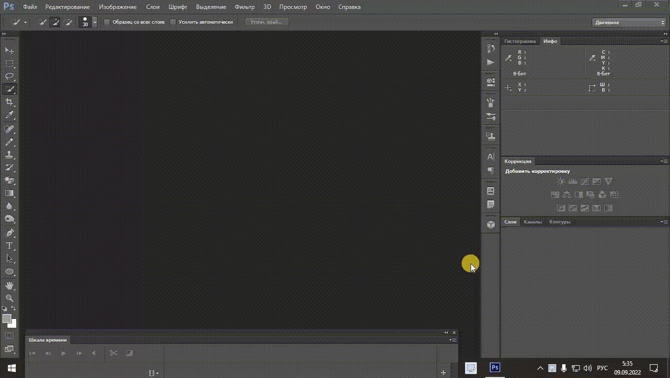
Task: Select the Move tool
Action: click(x=9, y=50)
